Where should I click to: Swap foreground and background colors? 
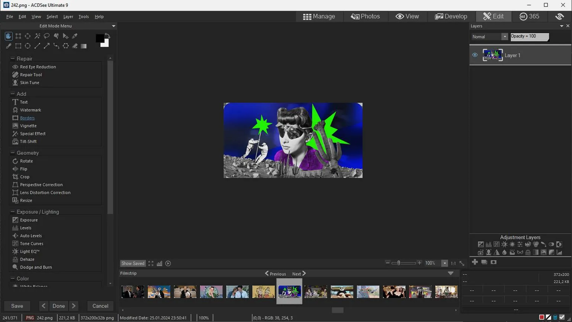tap(107, 36)
